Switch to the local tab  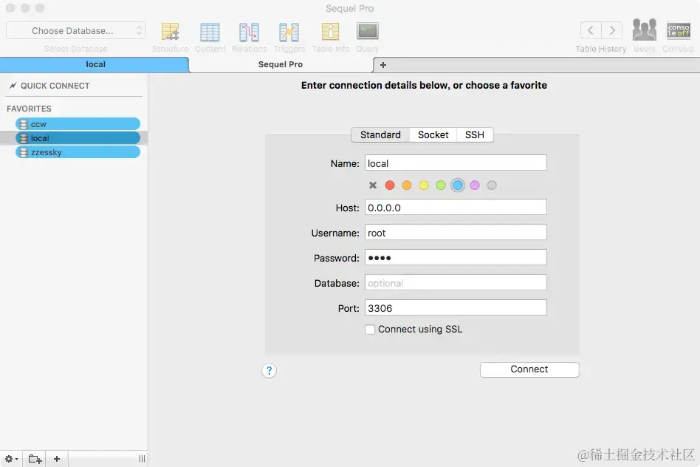[95, 64]
